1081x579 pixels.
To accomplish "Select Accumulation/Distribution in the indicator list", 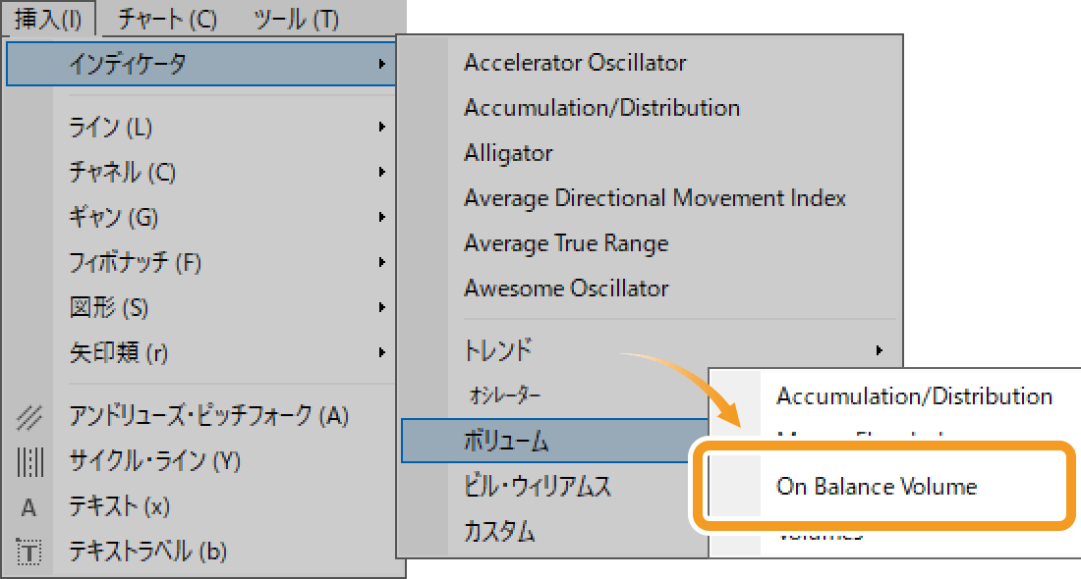I will (x=601, y=108).
